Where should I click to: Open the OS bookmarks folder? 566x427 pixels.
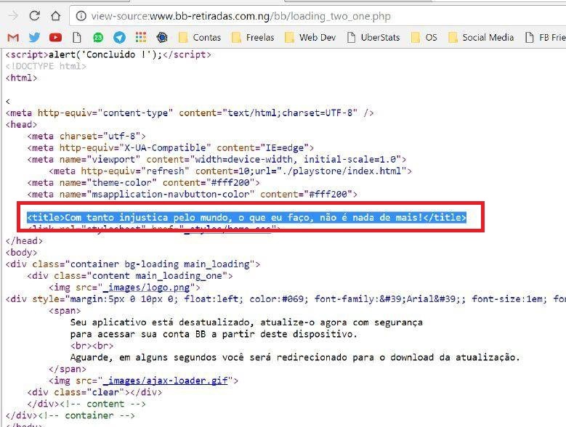click(424, 38)
